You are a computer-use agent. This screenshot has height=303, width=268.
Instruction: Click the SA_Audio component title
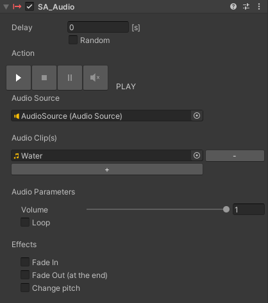[56, 7]
